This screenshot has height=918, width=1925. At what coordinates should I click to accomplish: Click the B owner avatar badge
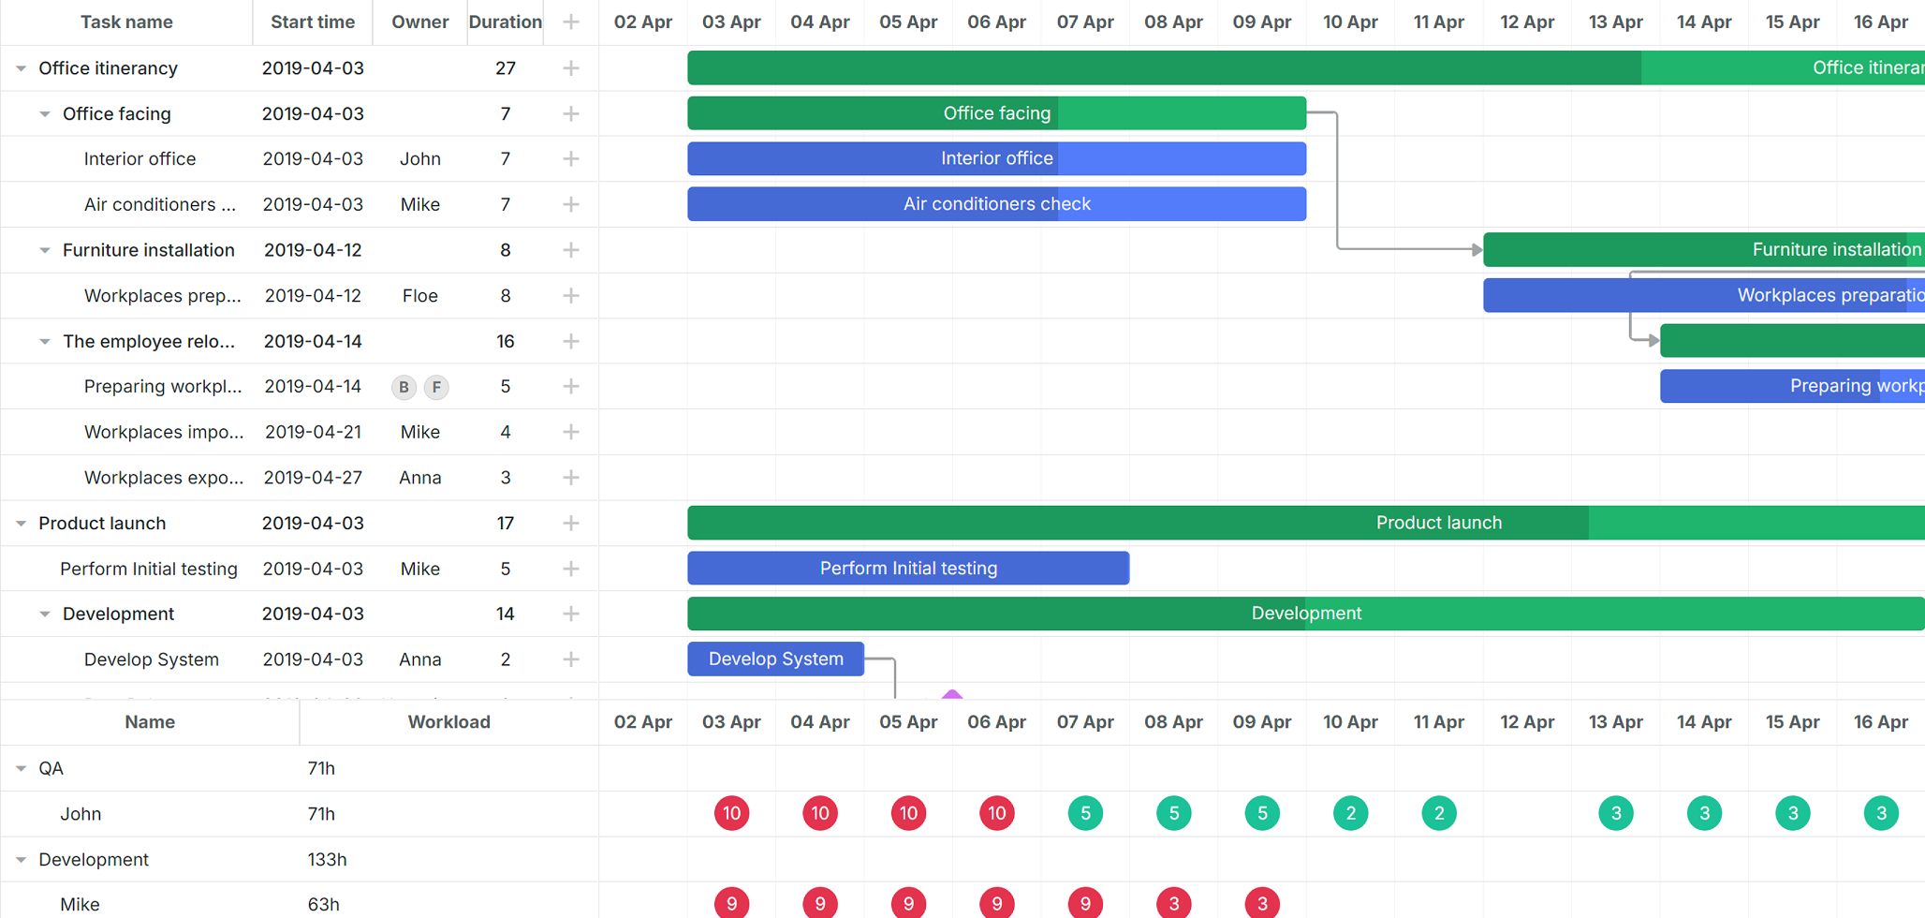pyautogui.click(x=404, y=387)
